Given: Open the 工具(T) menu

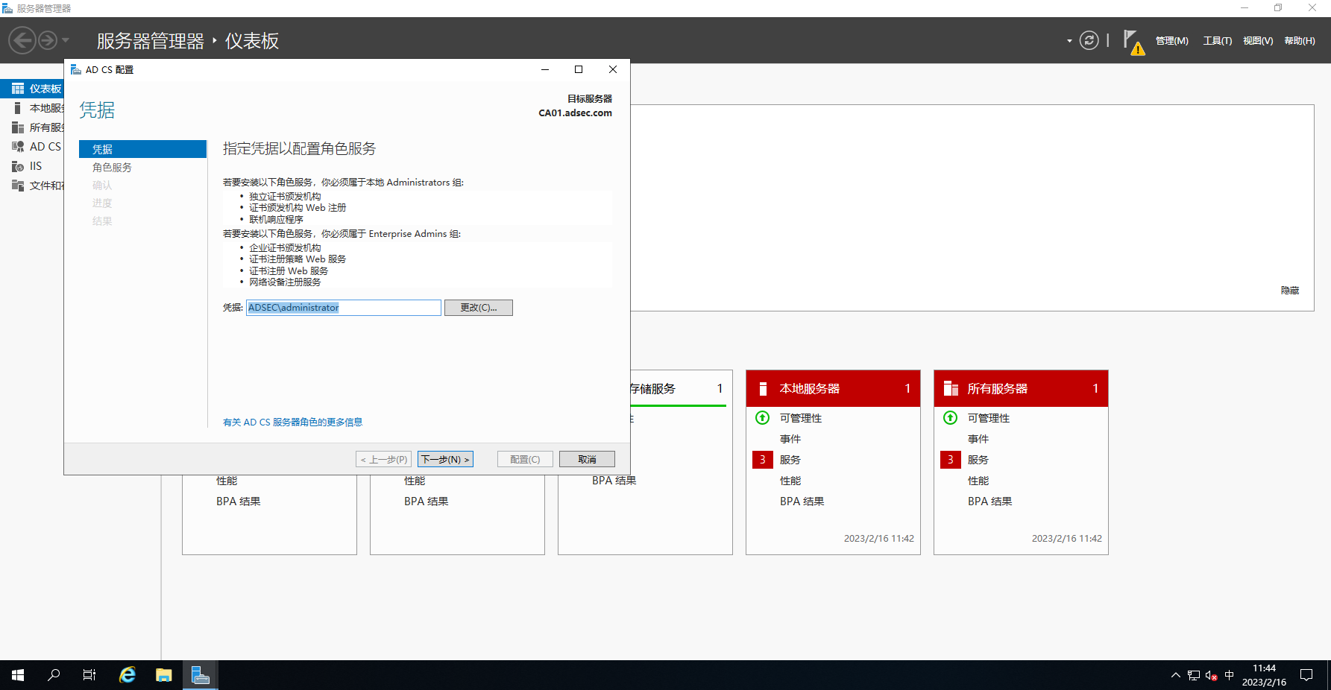Looking at the screenshot, I should 1217,41.
